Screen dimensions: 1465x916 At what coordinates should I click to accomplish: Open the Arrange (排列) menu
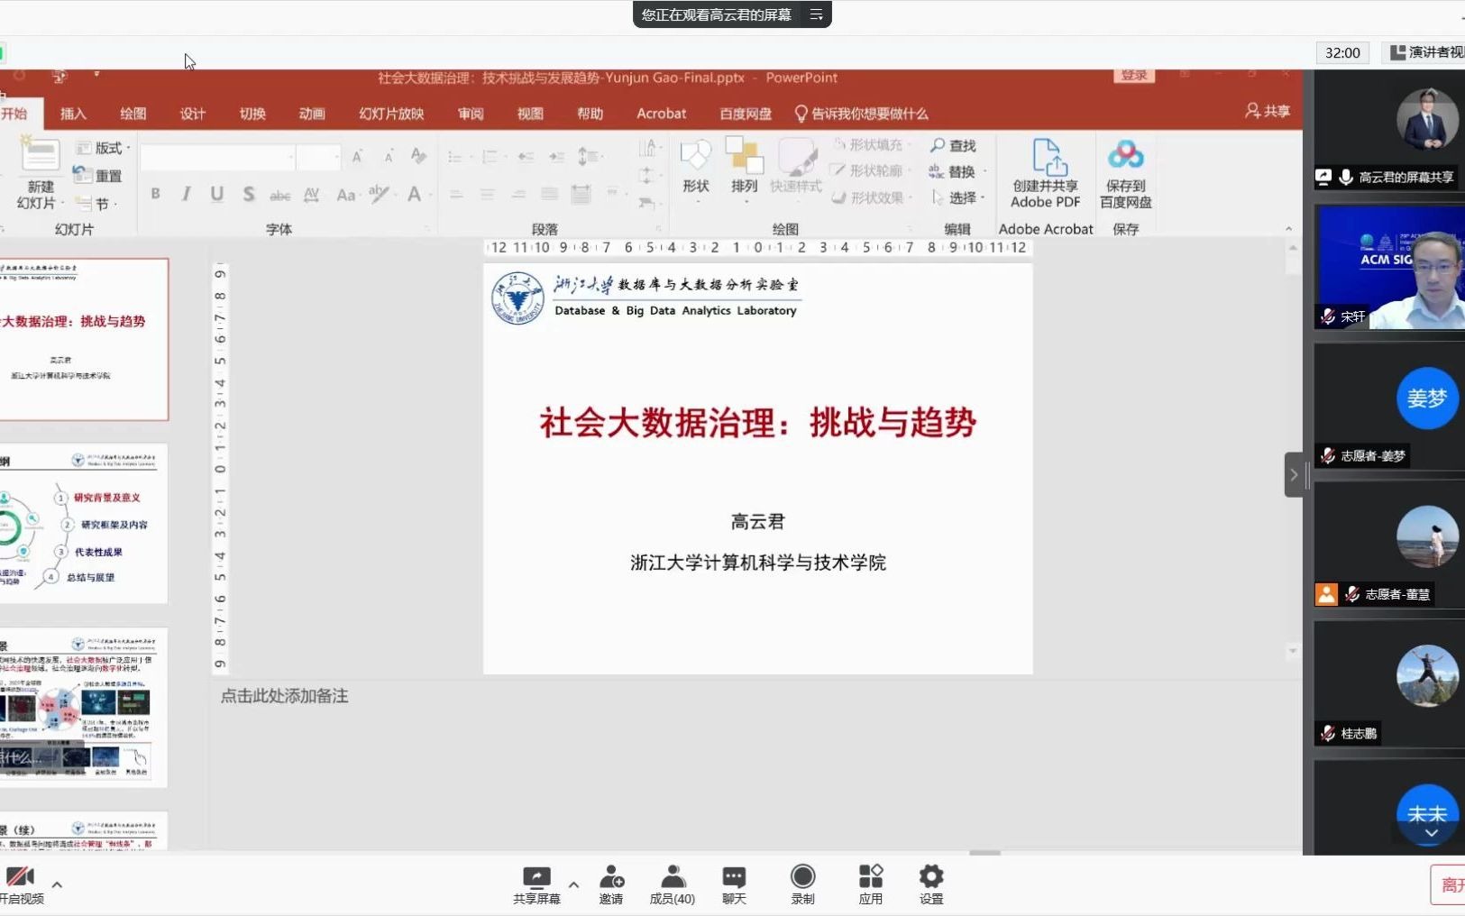745,169
